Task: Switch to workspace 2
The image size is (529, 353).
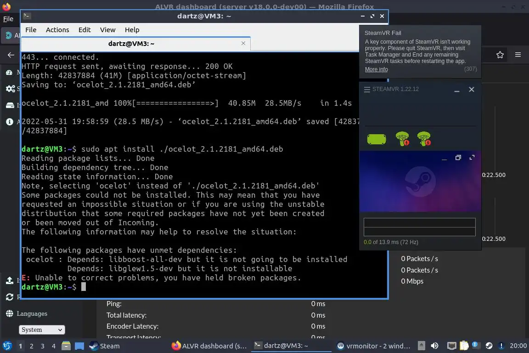Action: (x=31, y=346)
